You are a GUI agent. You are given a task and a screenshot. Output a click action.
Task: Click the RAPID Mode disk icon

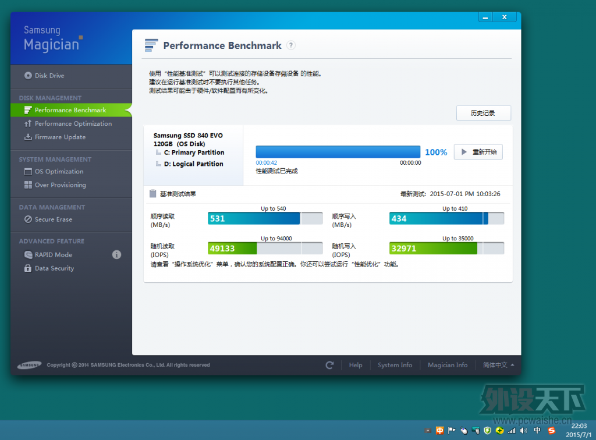[x=28, y=254]
